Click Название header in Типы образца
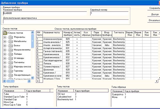160x109 pixels. [117, 91]
